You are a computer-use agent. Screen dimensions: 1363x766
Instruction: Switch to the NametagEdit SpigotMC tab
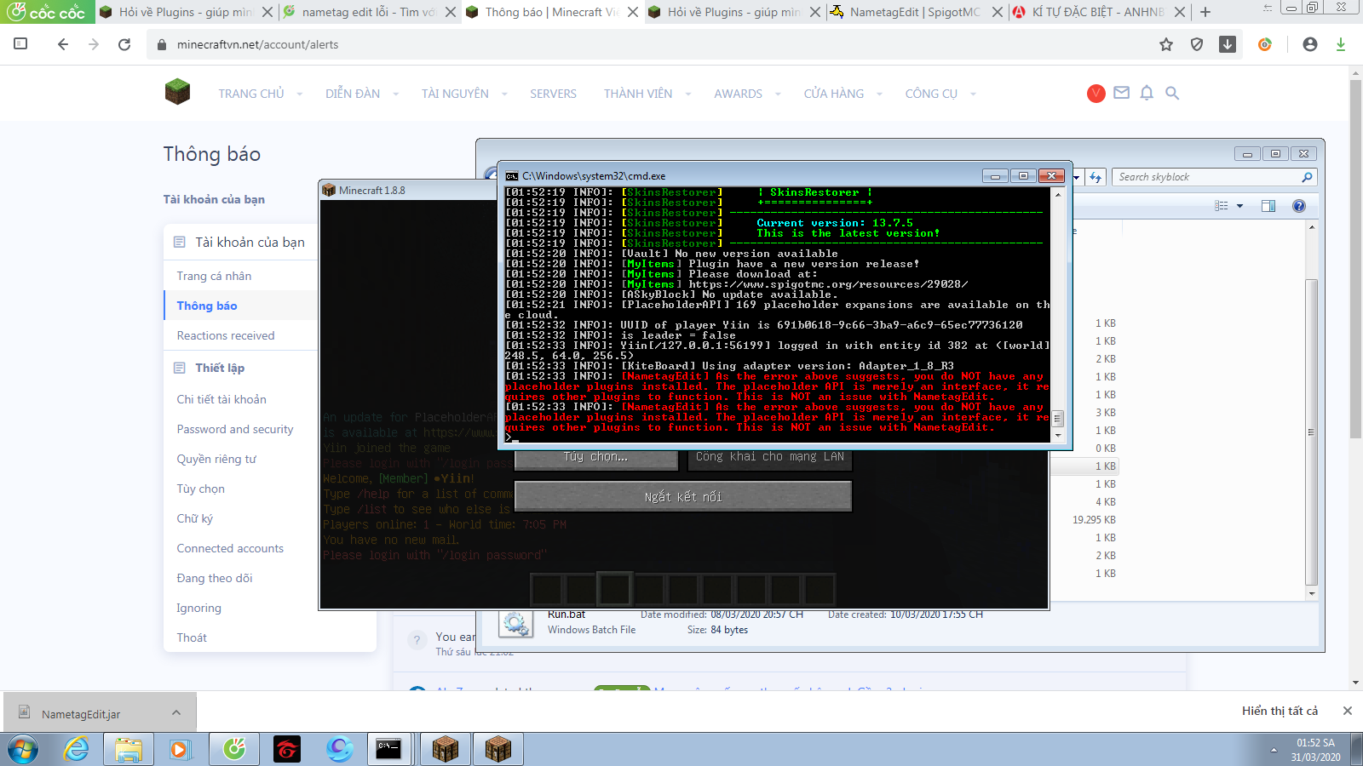click(913, 12)
